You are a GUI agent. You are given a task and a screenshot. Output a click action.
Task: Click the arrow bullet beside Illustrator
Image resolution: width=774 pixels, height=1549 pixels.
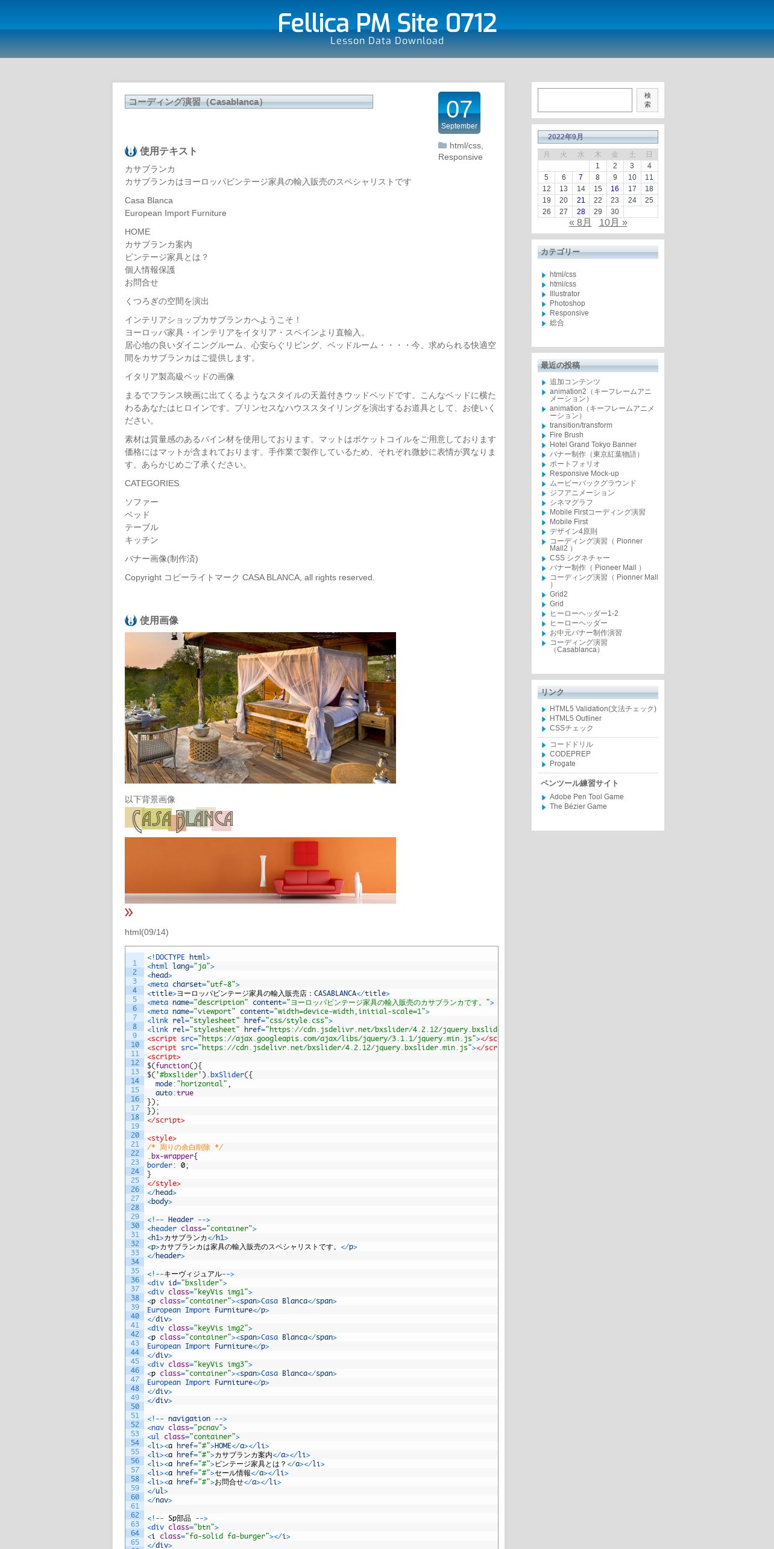point(544,294)
